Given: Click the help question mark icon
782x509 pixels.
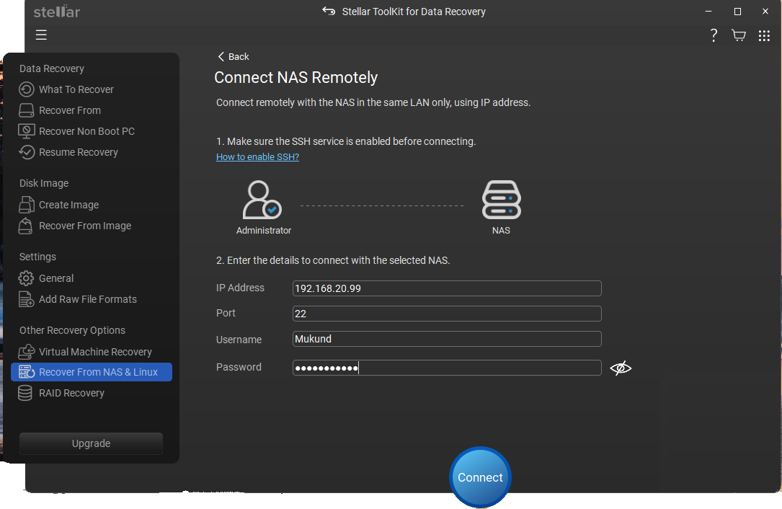Looking at the screenshot, I should pos(714,35).
